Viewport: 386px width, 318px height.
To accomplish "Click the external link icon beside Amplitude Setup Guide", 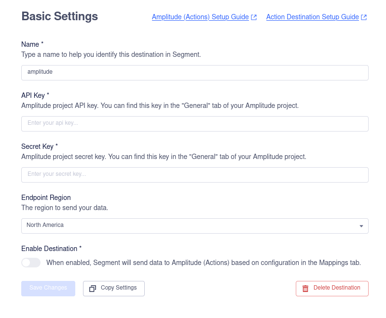I will [x=254, y=17].
